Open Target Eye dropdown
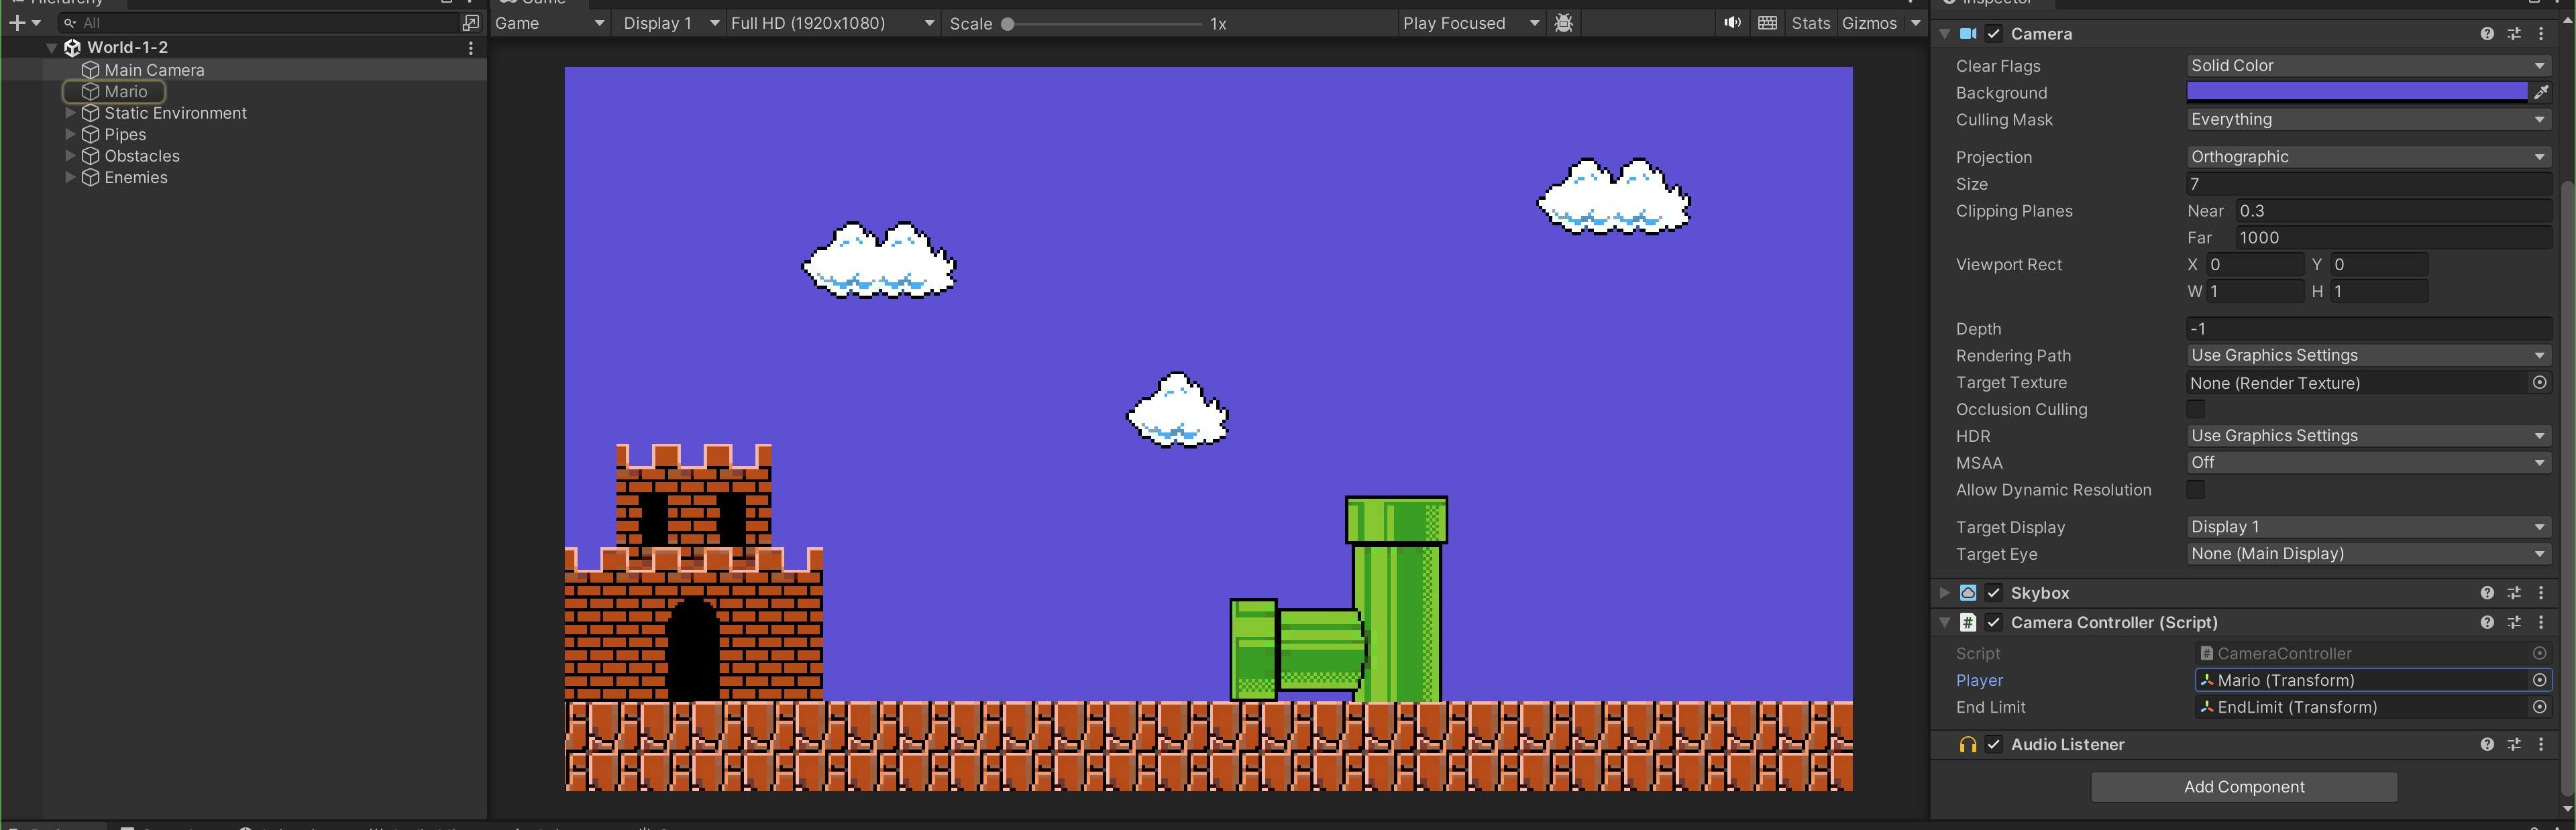2576x830 pixels. coord(2368,553)
